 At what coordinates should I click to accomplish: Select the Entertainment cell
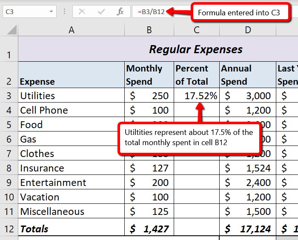tap(71, 182)
